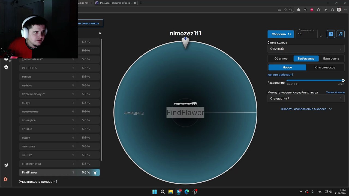
Task: Select the Обычное mode tab
Action: click(x=281, y=59)
